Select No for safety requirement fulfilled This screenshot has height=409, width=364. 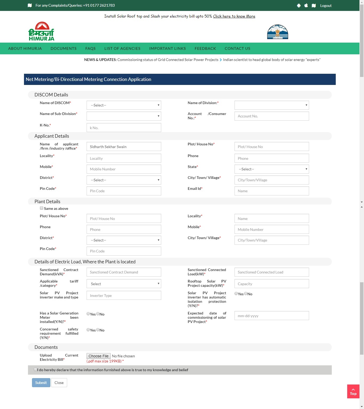point(98,330)
